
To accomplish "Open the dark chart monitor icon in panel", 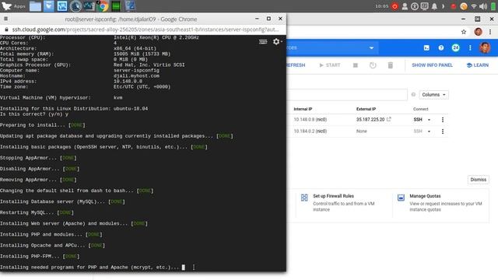I will pyautogui.click(x=89, y=6).
